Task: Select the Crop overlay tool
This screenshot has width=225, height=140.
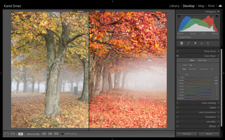Action: point(189,43)
